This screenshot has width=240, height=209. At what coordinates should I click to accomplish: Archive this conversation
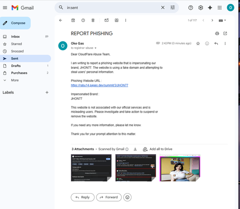(73, 20)
